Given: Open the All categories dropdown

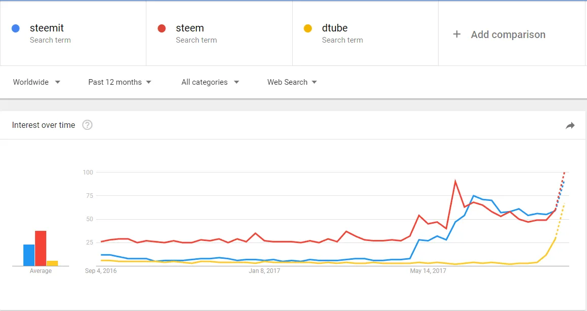Looking at the screenshot, I should pos(210,82).
